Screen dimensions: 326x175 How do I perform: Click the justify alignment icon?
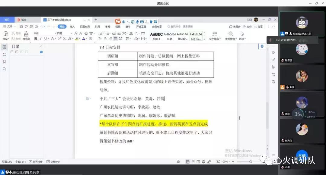(x=115, y=39)
